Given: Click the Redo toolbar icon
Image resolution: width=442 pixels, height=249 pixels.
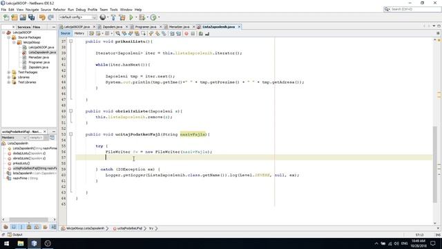Looking at the screenshot, I should (x=50, y=17).
